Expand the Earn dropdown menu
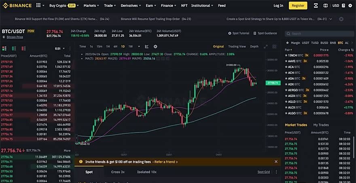Viewport: 356px width, 183px height. (x=151, y=6)
